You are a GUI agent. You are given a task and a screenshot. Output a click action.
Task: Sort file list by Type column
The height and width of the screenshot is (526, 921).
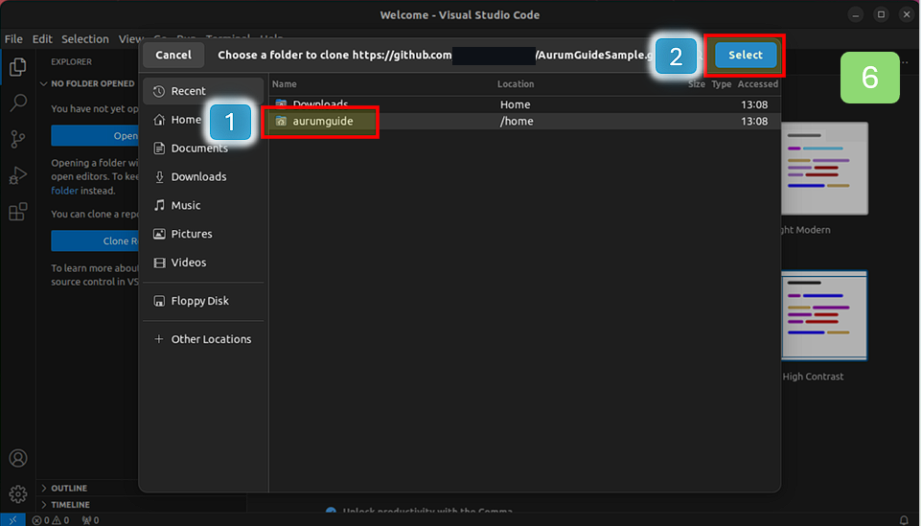click(722, 84)
